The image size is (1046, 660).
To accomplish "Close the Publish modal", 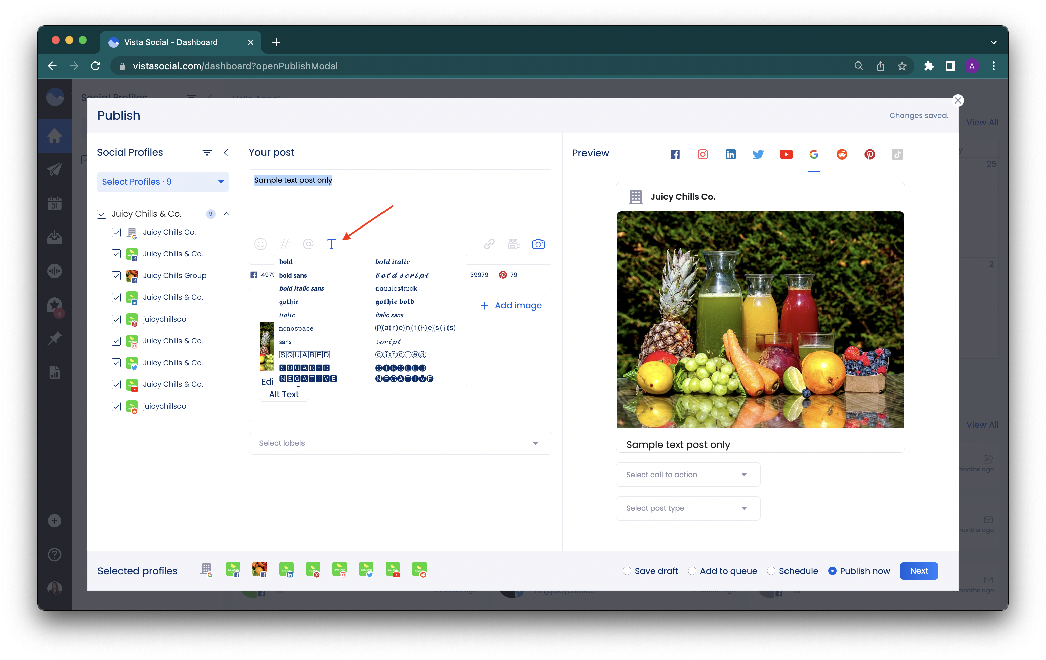I will click(957, 100).
